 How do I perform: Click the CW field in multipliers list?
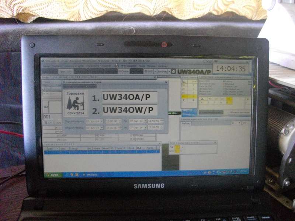[246, 123]
